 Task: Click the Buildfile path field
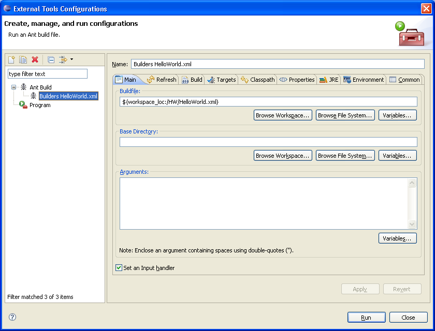268,102
